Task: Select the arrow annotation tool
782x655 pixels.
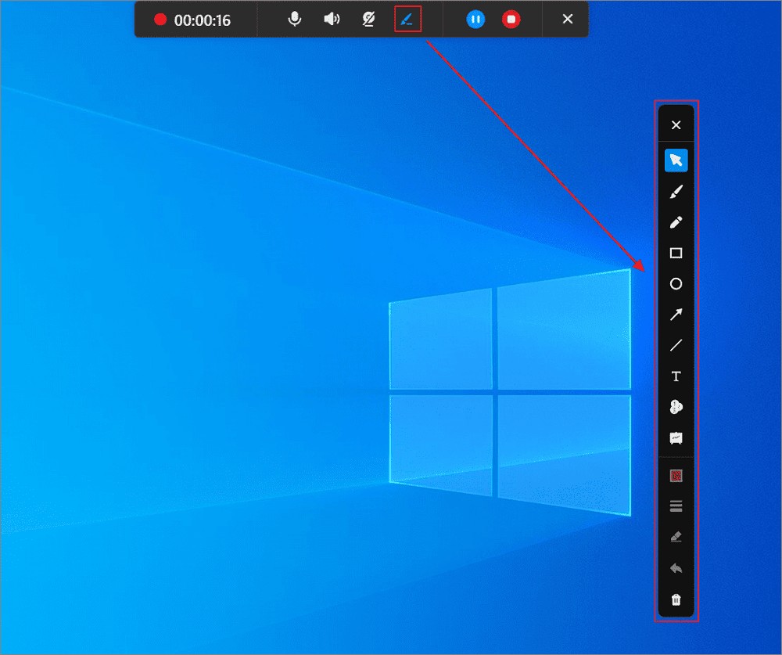Action: [x=676, y=315]
